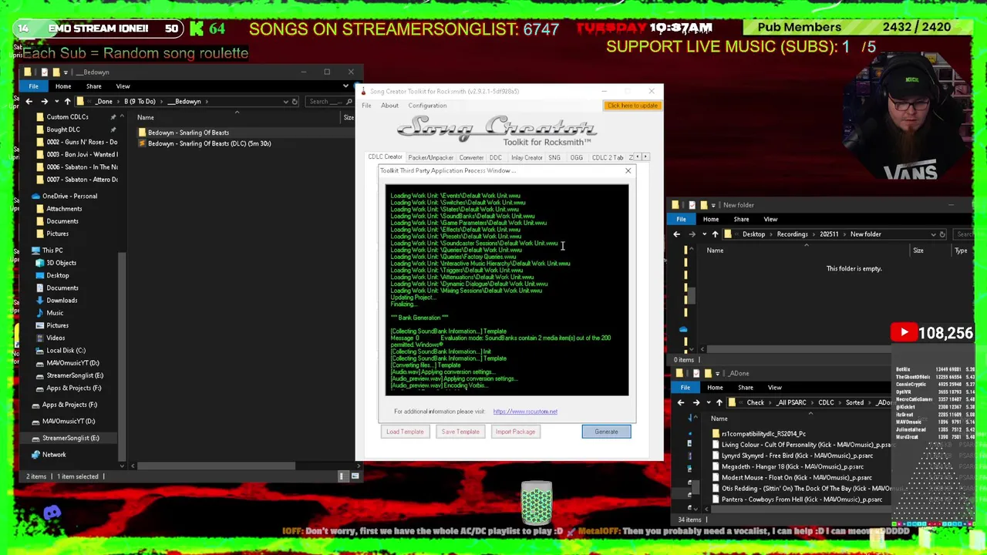Viewport: 987px width, 555px height.
Task: Open the View tab in New folder window
Action: [770, 220]
